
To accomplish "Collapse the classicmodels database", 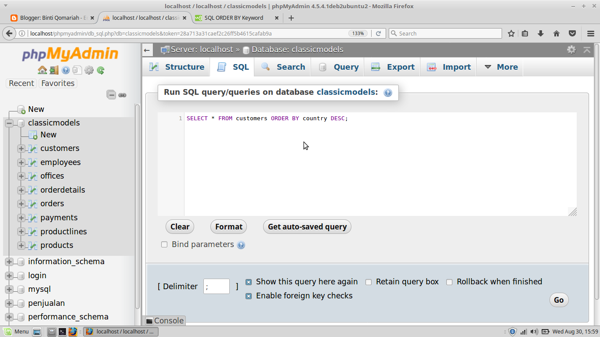I will 9,123.
